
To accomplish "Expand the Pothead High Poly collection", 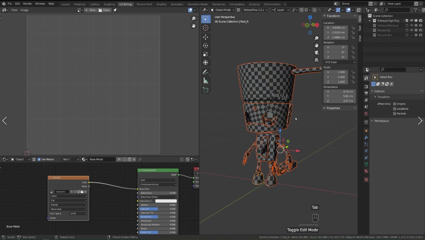I will click(370, 20).
